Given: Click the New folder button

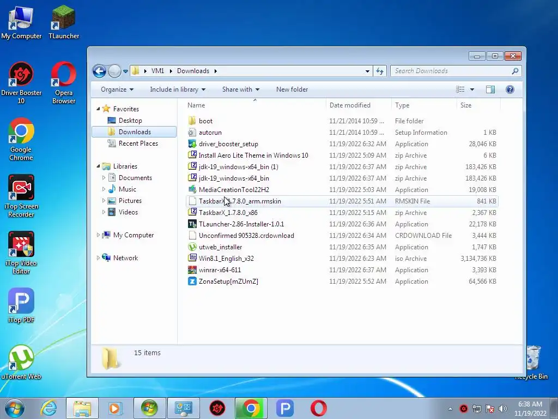Looking at the screenshot, I should pyautogui.click(x=292, y=89).
